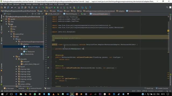Click CRLF line separator in status bar
Screen dimensions: 172x96
[x=139, y=91]
